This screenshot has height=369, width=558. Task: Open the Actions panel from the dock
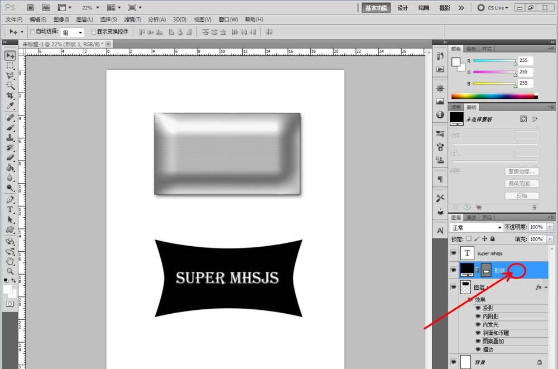tap(440, 69)
